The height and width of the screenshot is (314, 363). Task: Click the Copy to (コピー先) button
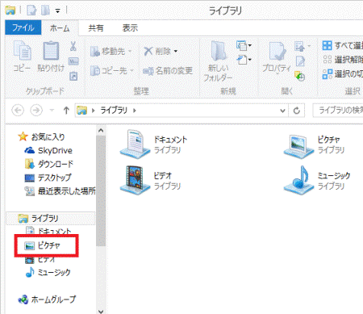[x=111, y=71]
